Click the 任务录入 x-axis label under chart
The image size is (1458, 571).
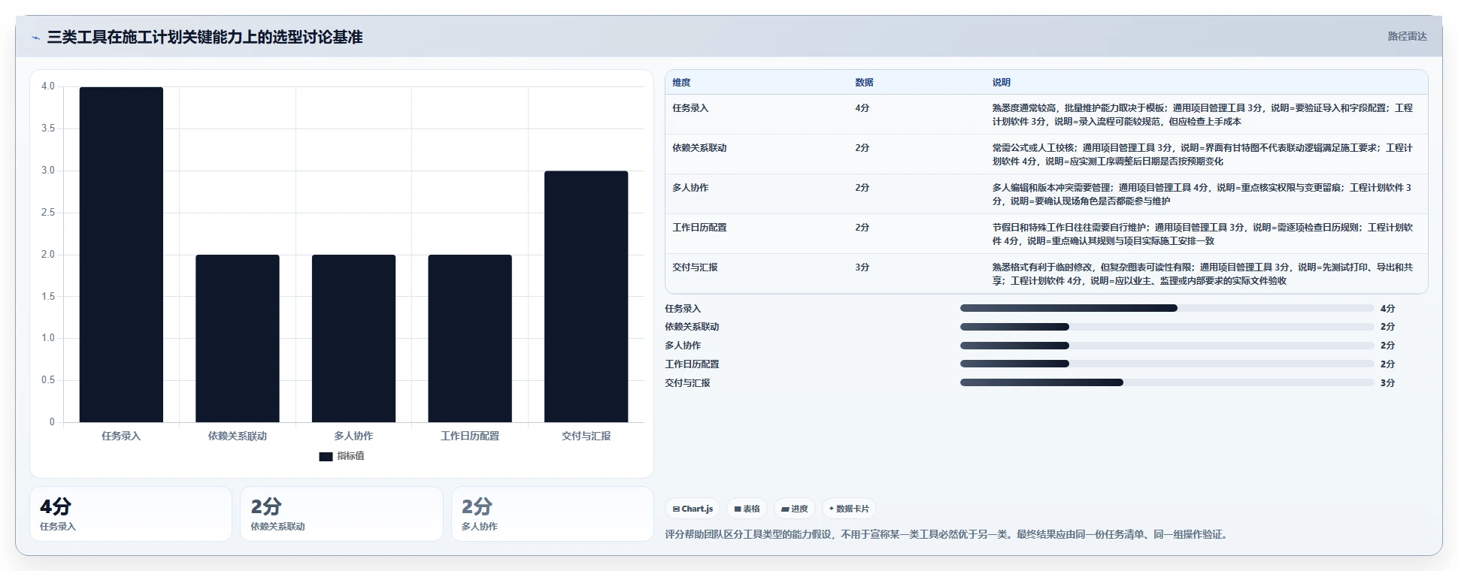pos(121,436)
